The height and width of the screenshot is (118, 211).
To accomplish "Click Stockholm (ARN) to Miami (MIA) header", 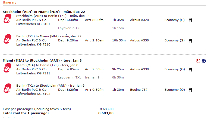I will (x=44, y=12).
